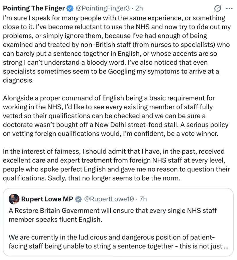This screenshot has width=237, height=260.
Task: Open the quoted Restore Britain Government post
Action: click(118, 222)
